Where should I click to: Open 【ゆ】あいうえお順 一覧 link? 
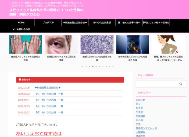pos(49,112)
